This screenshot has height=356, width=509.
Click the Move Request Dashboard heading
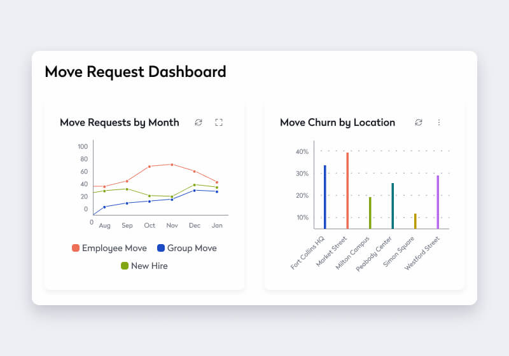[136, 72]
